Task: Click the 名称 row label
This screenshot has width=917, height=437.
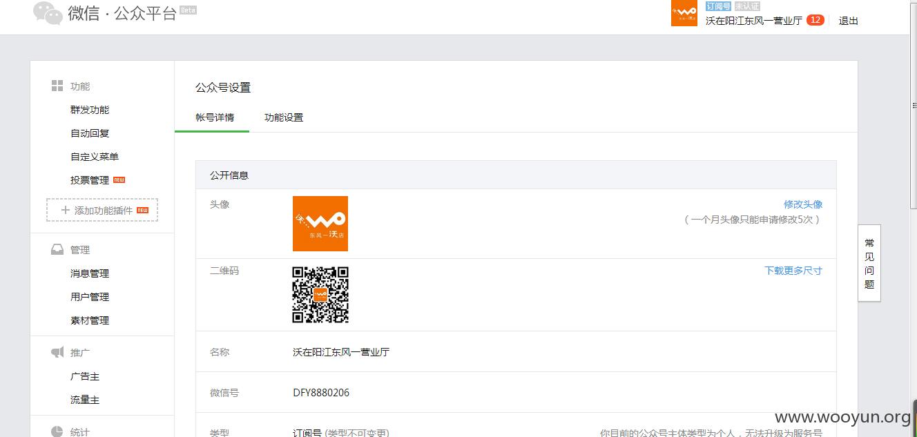Action: click(x=220, y=352)
